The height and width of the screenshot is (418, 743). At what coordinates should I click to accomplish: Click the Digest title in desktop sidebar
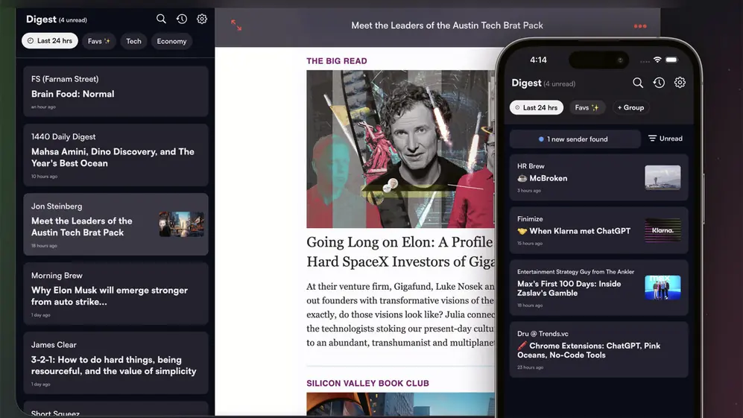click(x=41, y=19)
